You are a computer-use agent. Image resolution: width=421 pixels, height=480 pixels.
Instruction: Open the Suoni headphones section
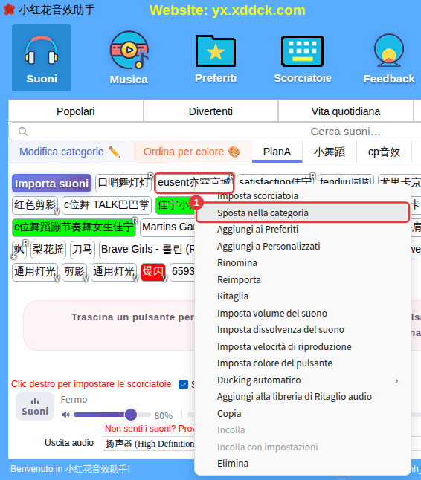coord(42,57)
